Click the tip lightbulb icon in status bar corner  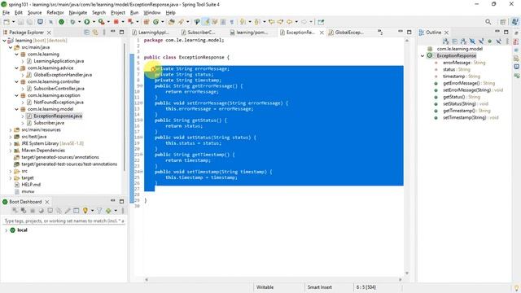516,287
